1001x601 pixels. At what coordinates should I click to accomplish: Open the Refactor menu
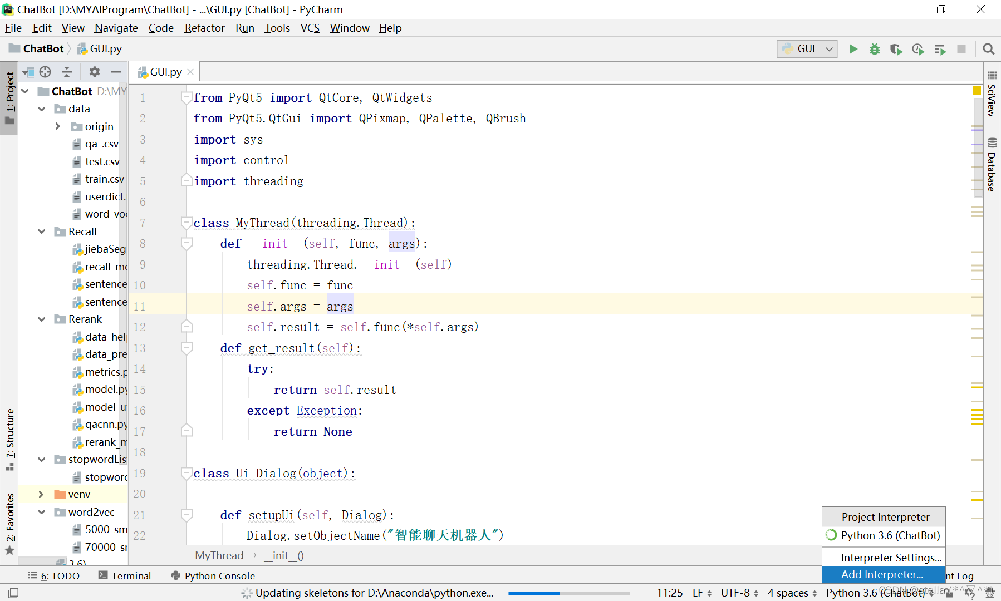point(204,28)
